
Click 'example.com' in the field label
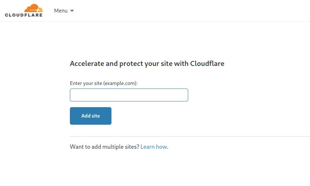tap(120, 83)
